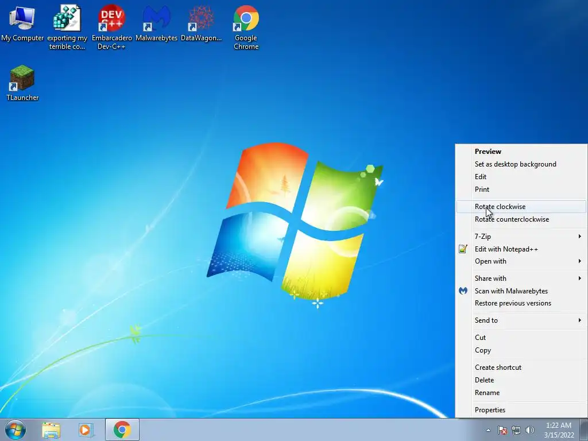Open the volume speaker tray icon
Image resolution: width=588 pixels, height=441 pixels.
530,430
